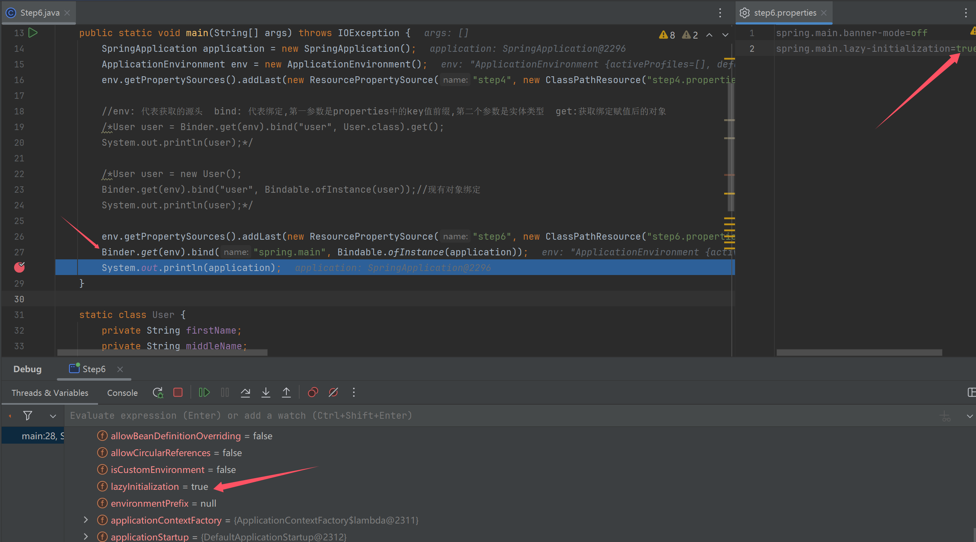Expand the applicationContextFactory variable
This screenshot has height=542, width=976.
point(86,520)
